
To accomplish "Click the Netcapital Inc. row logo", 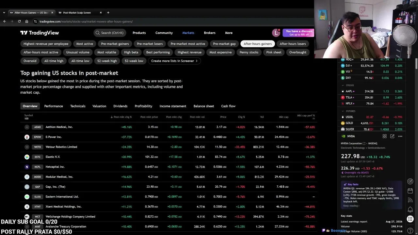I will (x=27, y=167).
